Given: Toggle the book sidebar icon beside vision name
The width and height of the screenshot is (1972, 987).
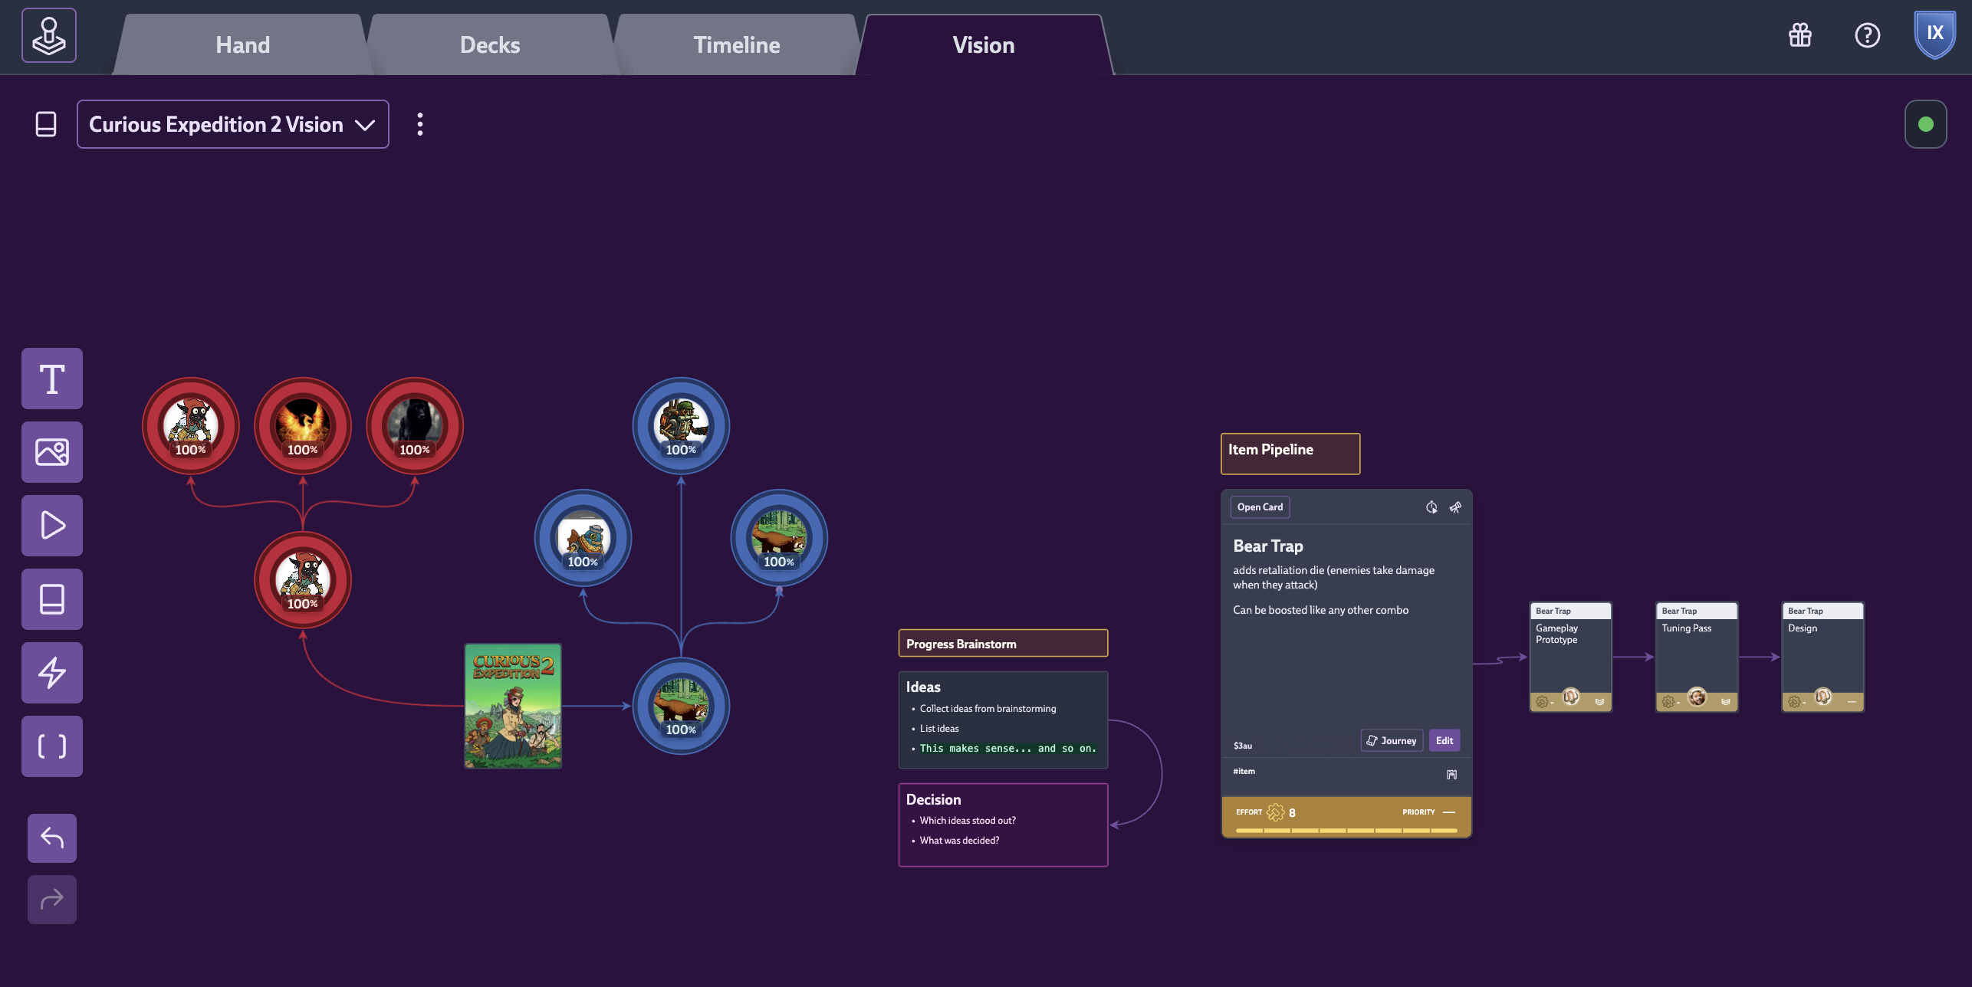Looking at the screenshot, I should click(x=46, y=124).
